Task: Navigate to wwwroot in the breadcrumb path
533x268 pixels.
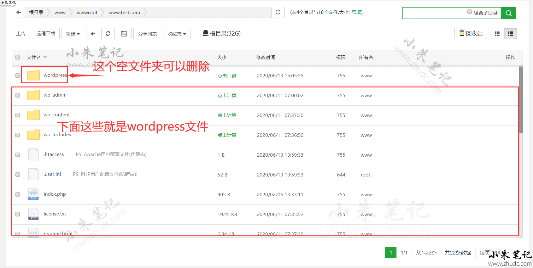Action: [87, 13]
